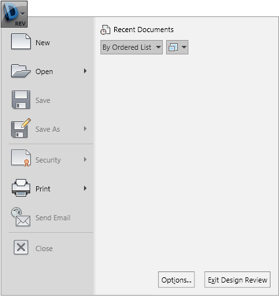The image size is (279, 297).
Task: Click the Security certificate icon
Action: [21, 158]
